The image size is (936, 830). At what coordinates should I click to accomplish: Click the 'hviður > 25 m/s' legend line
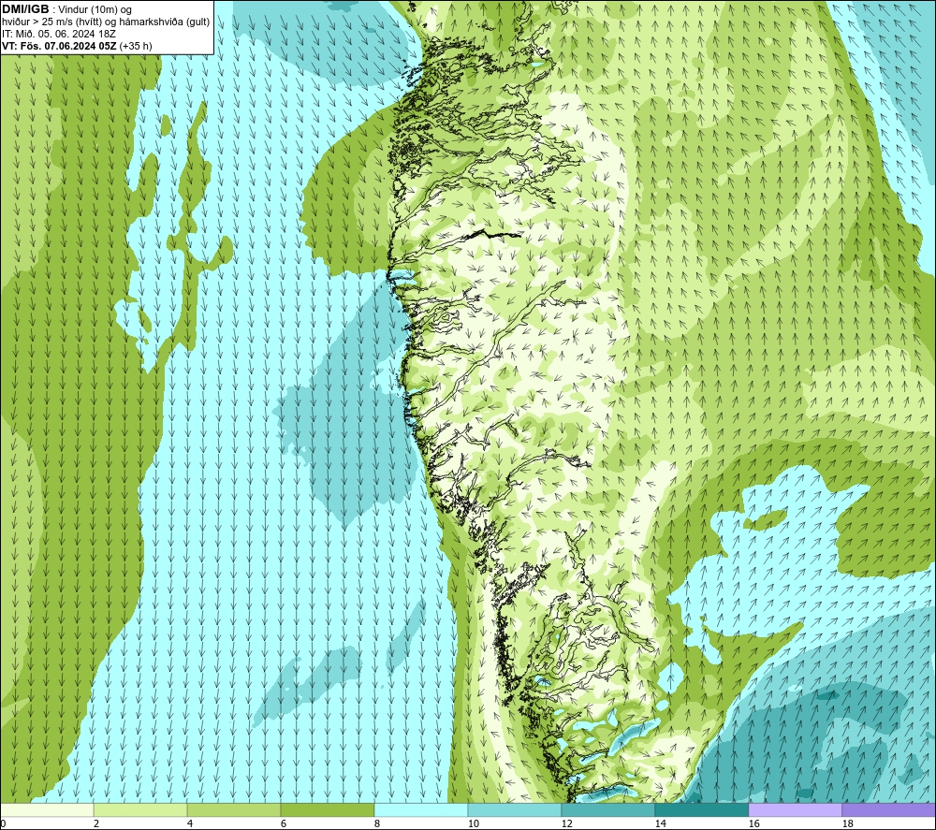click(x=106, y=22)
